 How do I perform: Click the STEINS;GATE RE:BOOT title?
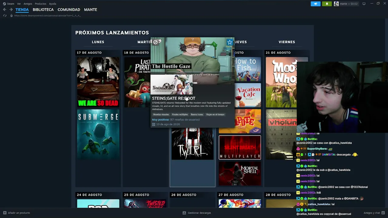pos(173,98)
